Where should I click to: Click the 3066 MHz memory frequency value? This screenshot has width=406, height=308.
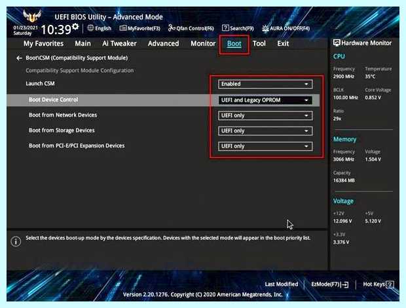343,159
